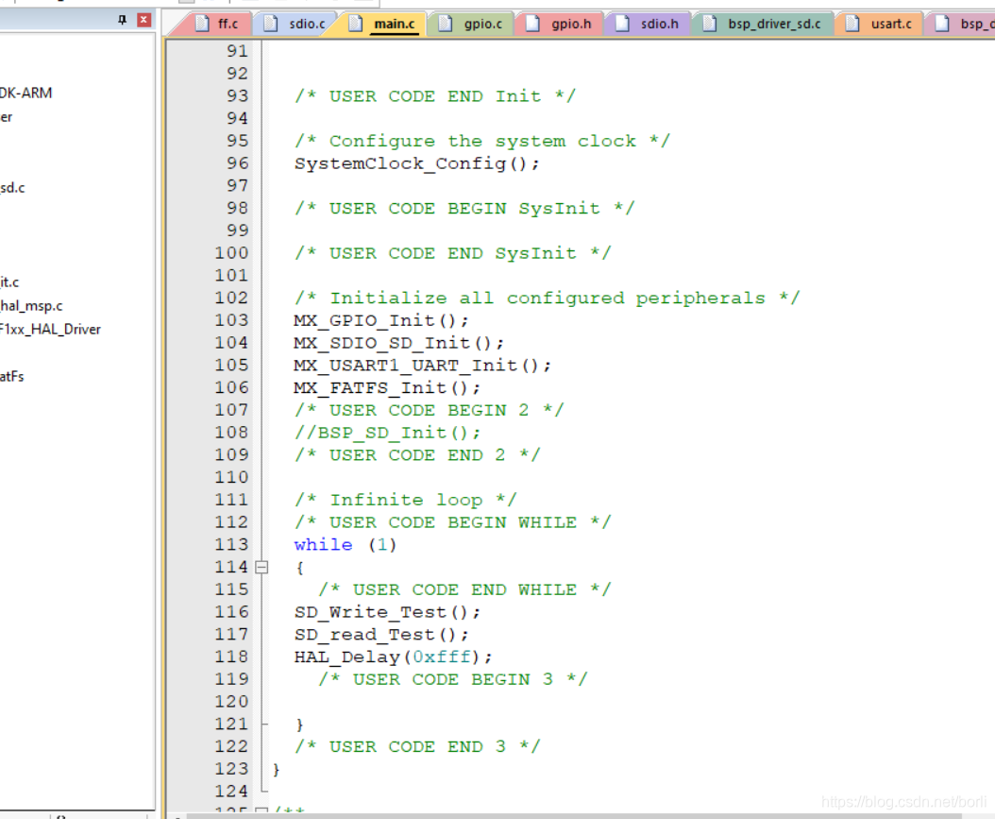Pin the project panel with pushpin icon

tap(123, 20)
